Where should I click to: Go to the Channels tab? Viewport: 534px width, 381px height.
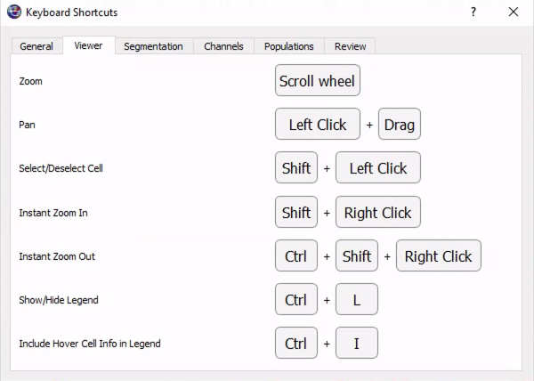click(223, 46)
